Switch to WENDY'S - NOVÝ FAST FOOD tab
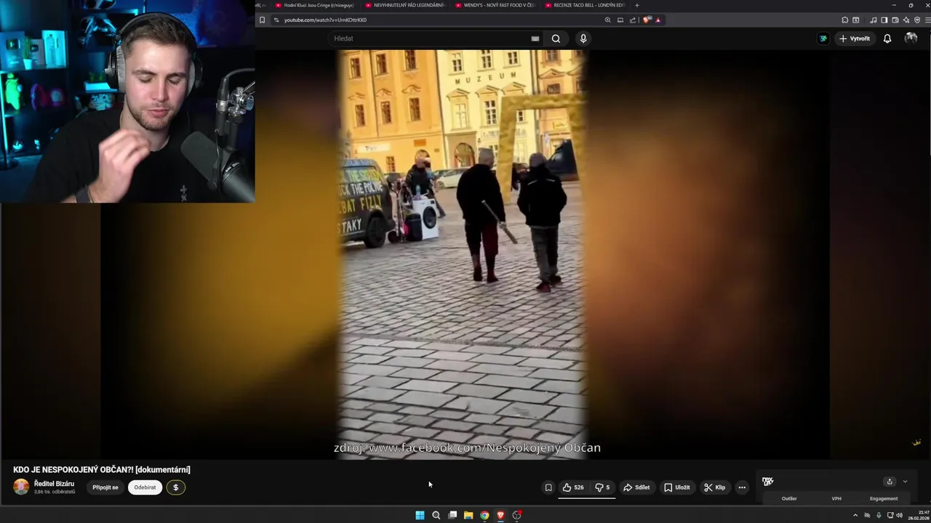The height and width of the screenshot is (523, 931). coord(495,5)
